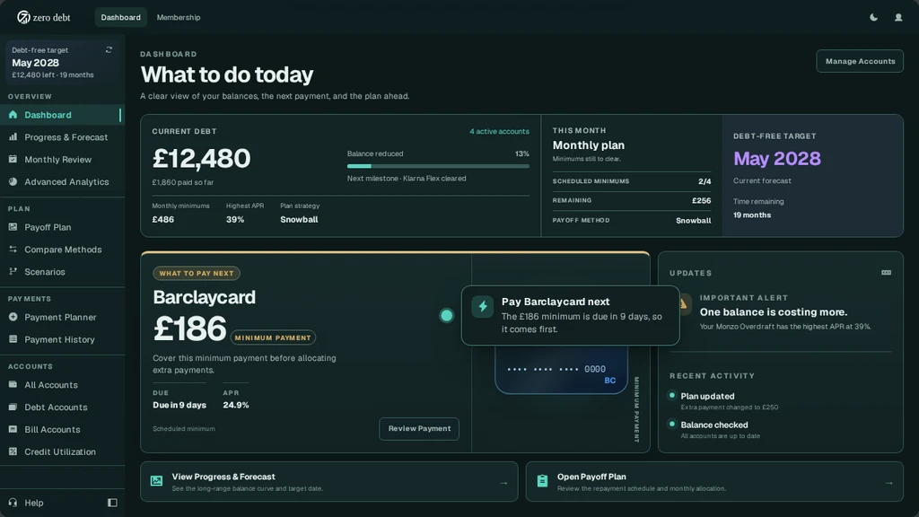Viewport: 919px width, 517px height.
Task: Open Compare Methods in sidebar
Action: point(62,250)
